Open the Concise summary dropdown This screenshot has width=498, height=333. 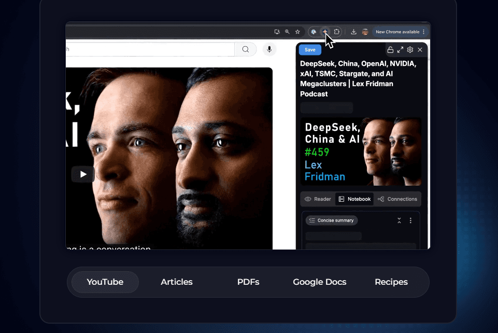point(332,220)
